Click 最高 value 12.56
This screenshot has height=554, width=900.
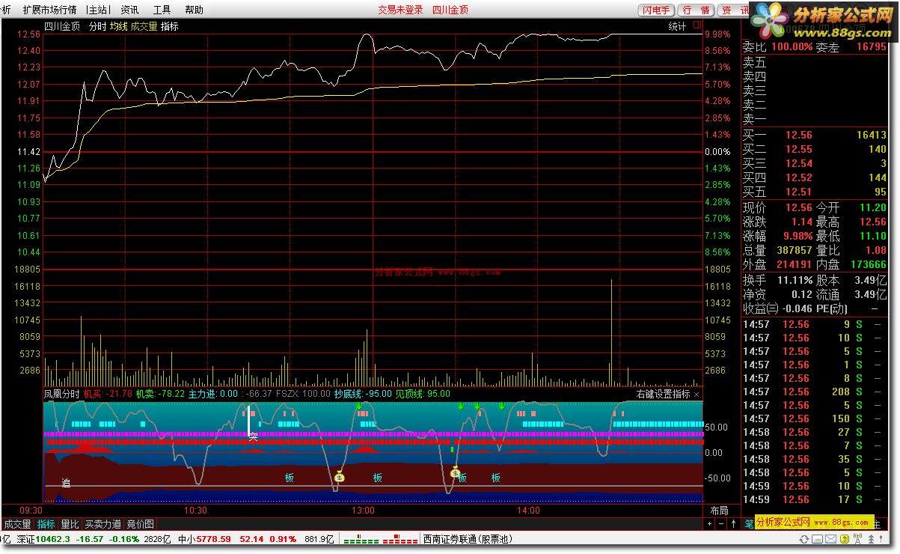point(872,222)
